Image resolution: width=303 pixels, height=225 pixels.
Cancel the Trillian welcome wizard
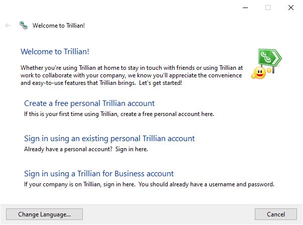pos(276,214)
